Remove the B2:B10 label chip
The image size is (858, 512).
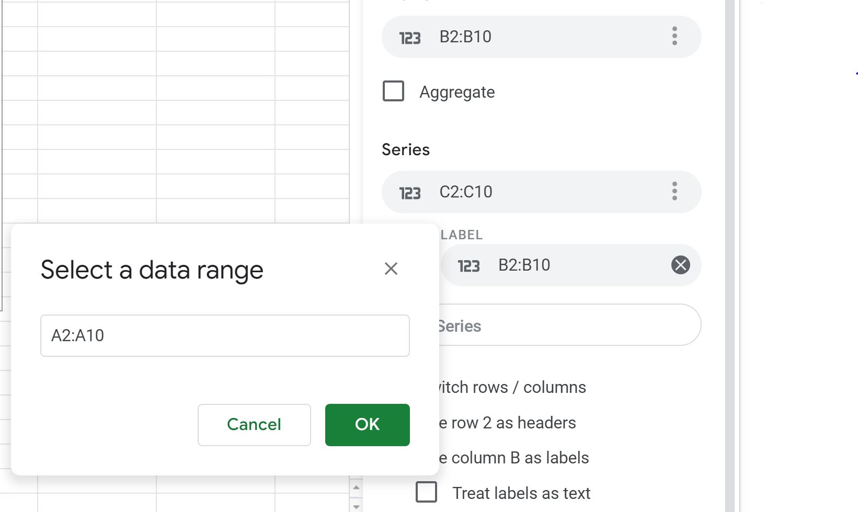pos(680,265)
